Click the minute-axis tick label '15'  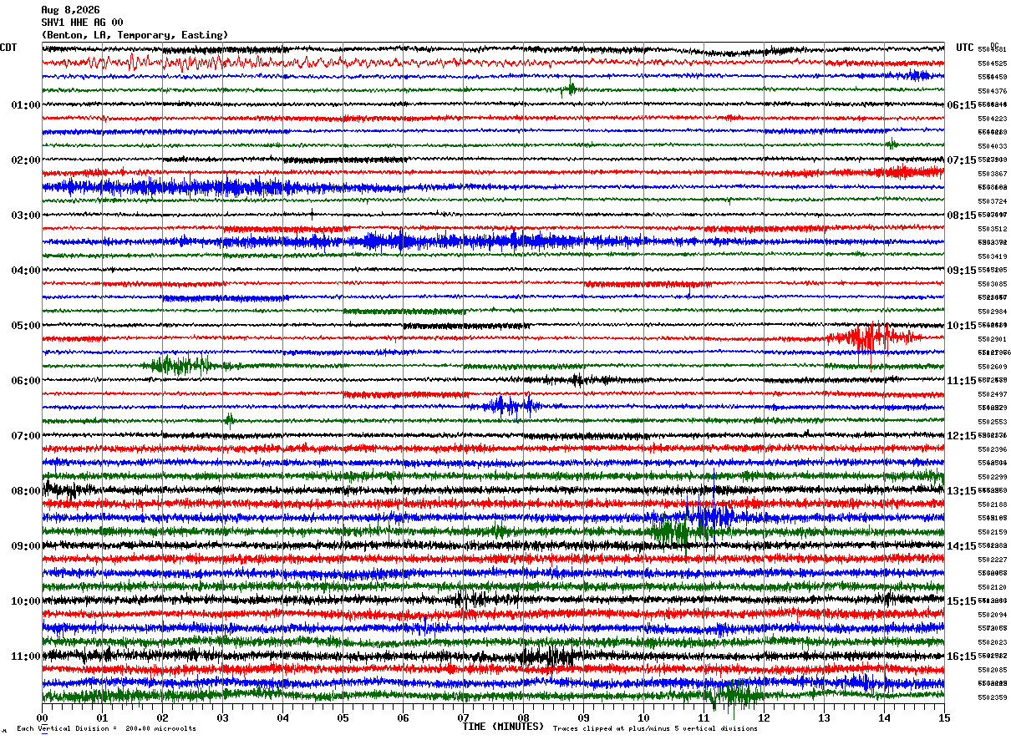[944, 717]
